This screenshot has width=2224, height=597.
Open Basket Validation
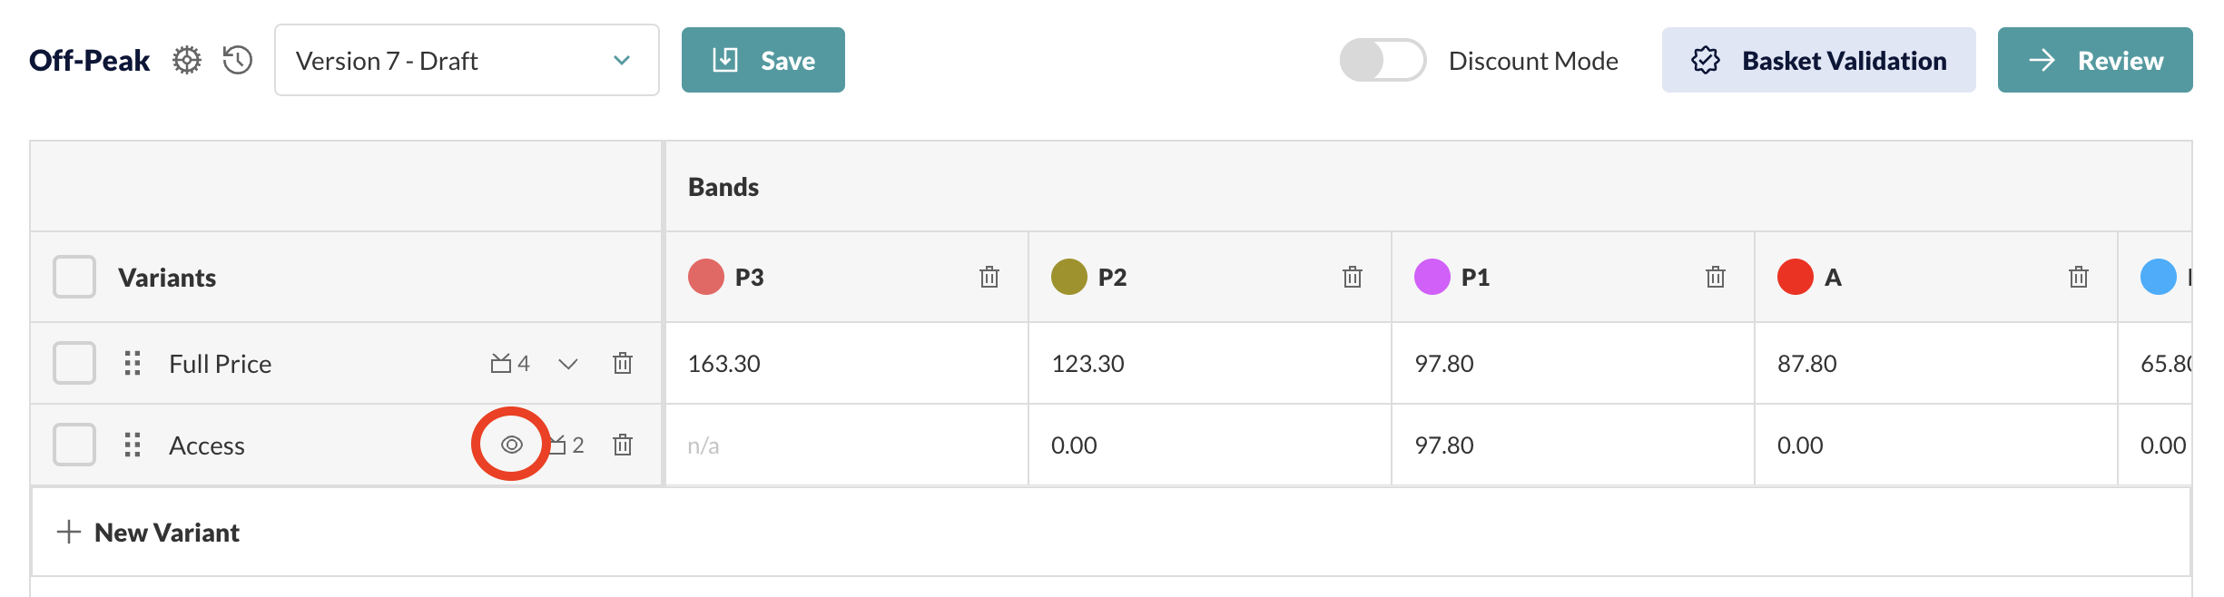pos(1818,60)
